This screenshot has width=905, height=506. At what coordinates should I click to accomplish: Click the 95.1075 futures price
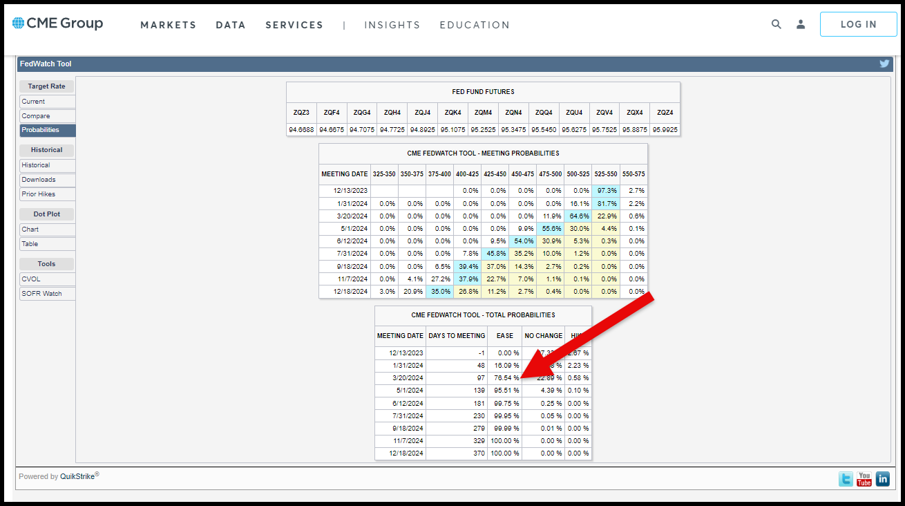(453, 129)
